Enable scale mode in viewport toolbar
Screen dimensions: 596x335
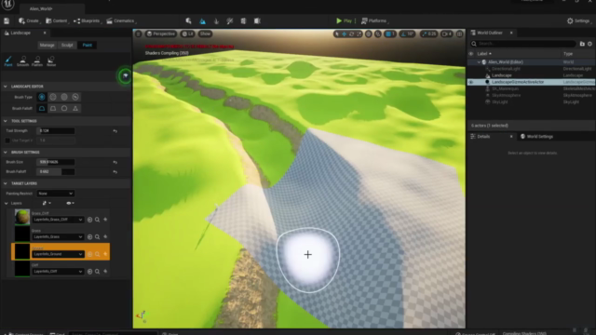[359, 34]
